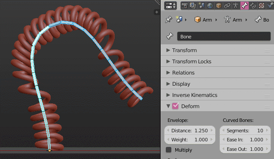Expand the Inverse Kinematics panel
Image resolution: width=274 pixels, height=159 pixels.
pos(168,95)
